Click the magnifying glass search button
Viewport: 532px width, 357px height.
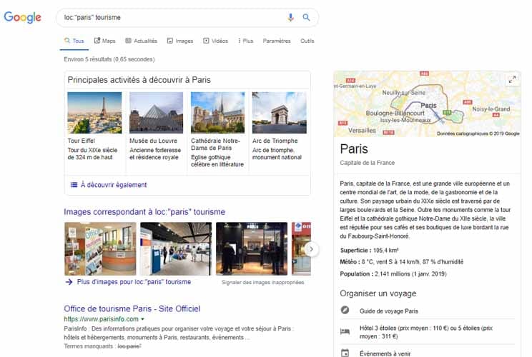click(306, 17)
